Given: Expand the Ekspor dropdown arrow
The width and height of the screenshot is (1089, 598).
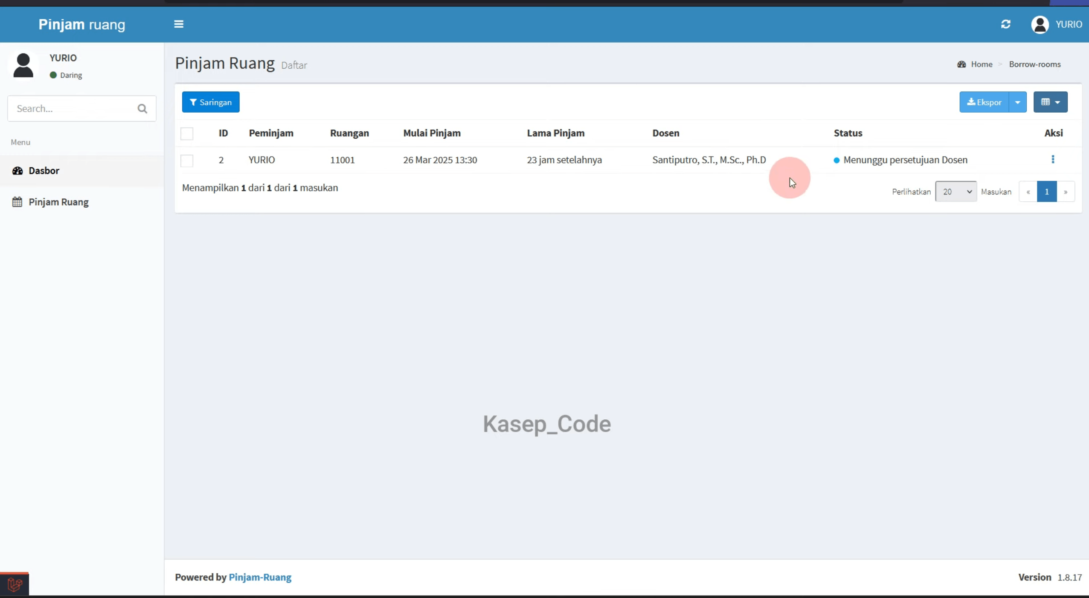Looking at the screenshot, I should [x=1017, y=102].
